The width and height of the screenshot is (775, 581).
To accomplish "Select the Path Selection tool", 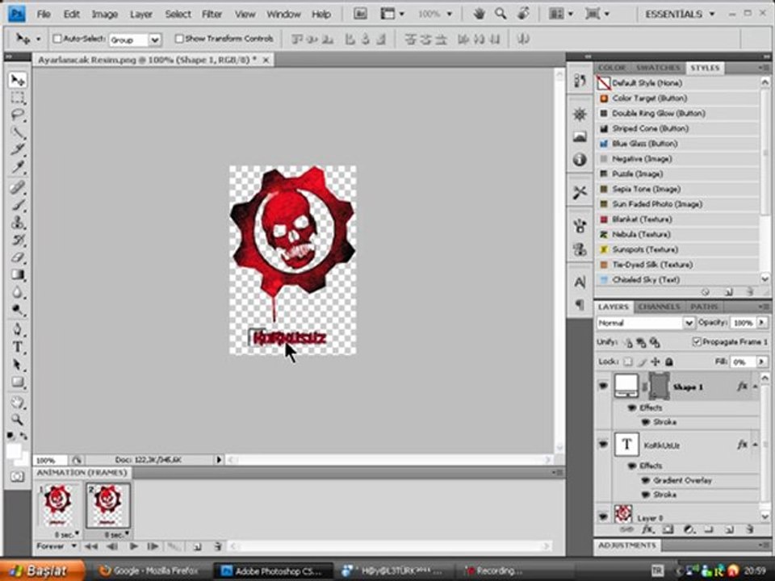I will click(18, 365).
